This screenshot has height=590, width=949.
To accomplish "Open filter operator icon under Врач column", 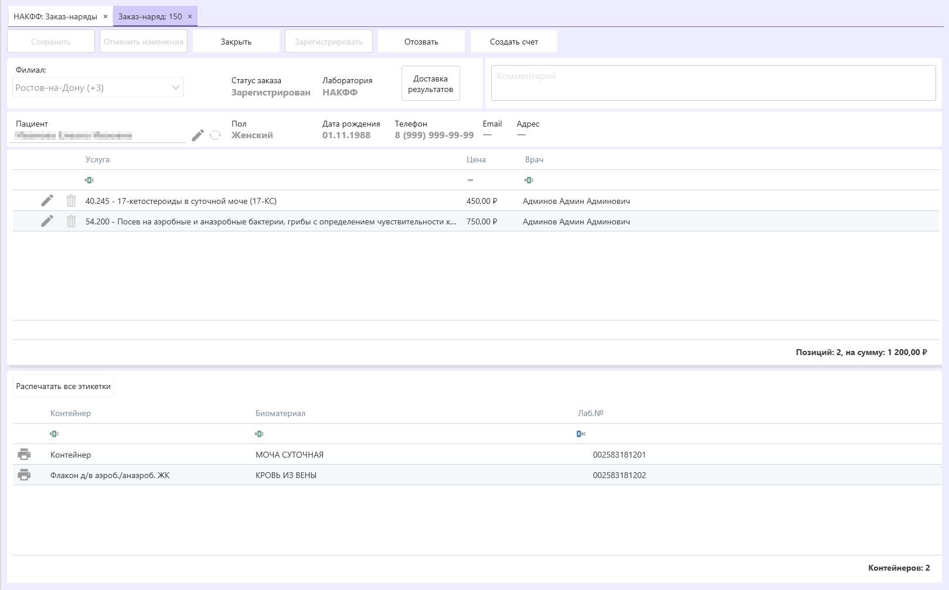I will (529, 180).
